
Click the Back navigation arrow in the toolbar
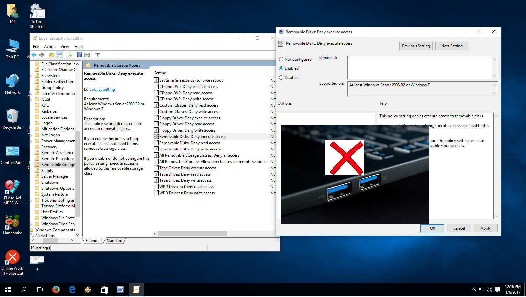pyautogui.click(x=34, y=55)
